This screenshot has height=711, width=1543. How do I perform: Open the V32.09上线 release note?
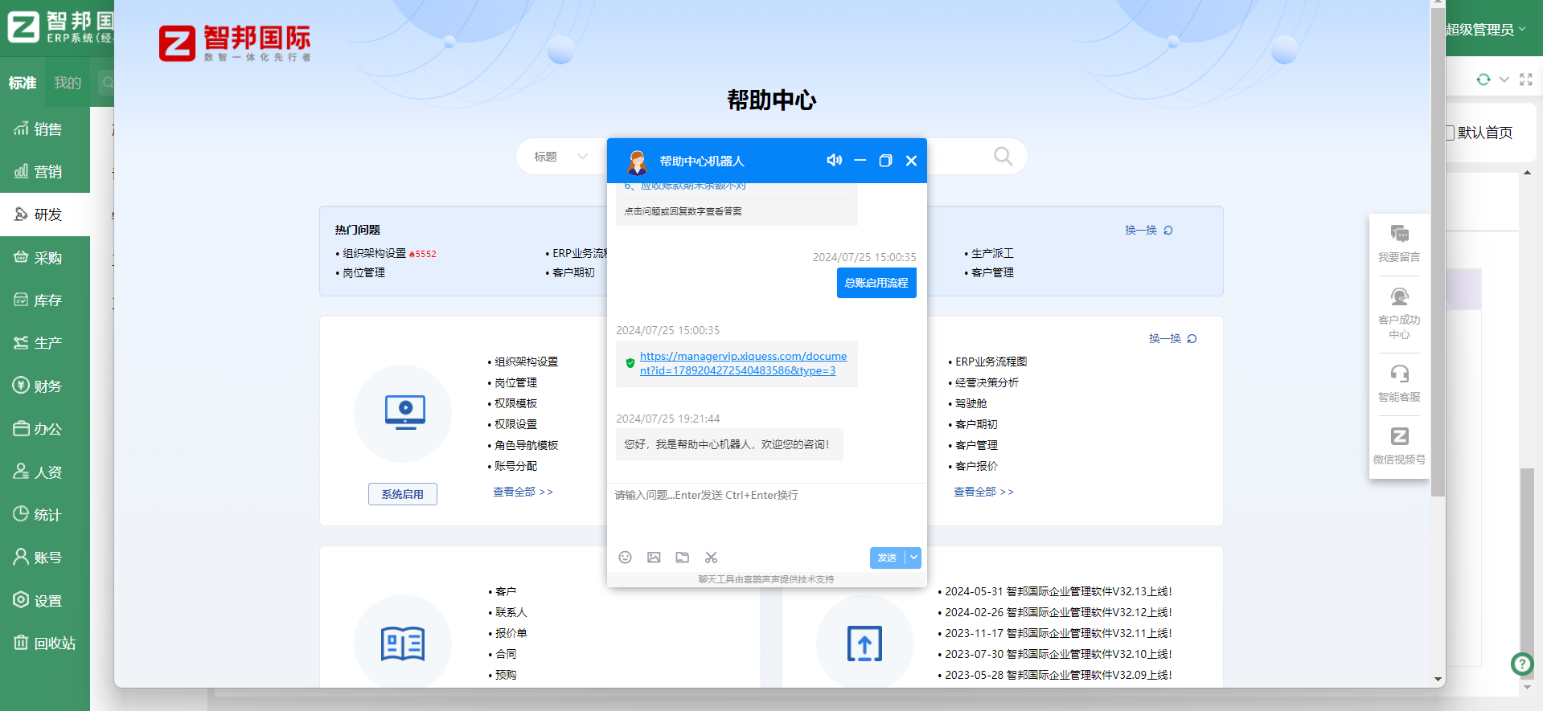(1058, 675)
